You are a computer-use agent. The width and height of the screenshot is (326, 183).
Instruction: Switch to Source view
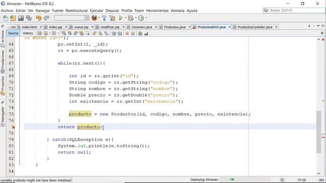point(13,33)
